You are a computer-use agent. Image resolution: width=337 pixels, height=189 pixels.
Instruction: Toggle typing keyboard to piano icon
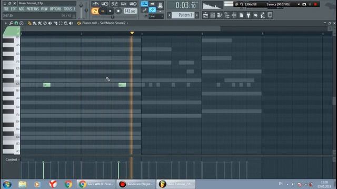[x=144, y=4]
